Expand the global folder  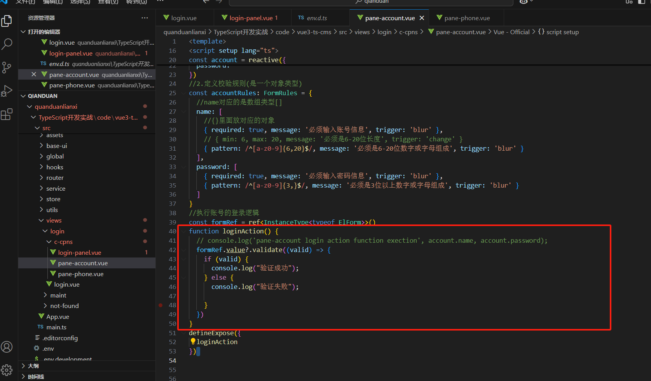[x=87, y=157]
